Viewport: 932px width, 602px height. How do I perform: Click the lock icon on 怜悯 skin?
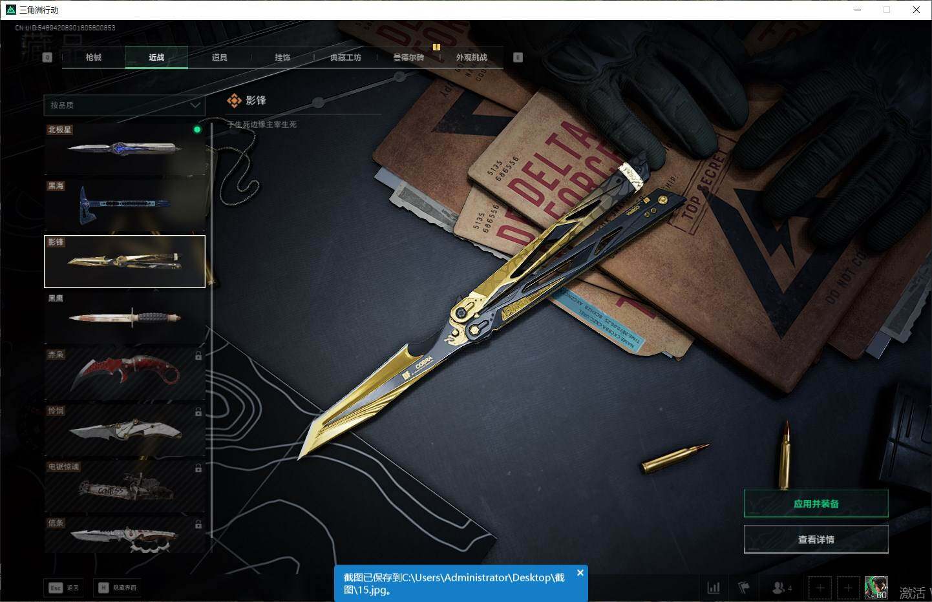198,412
